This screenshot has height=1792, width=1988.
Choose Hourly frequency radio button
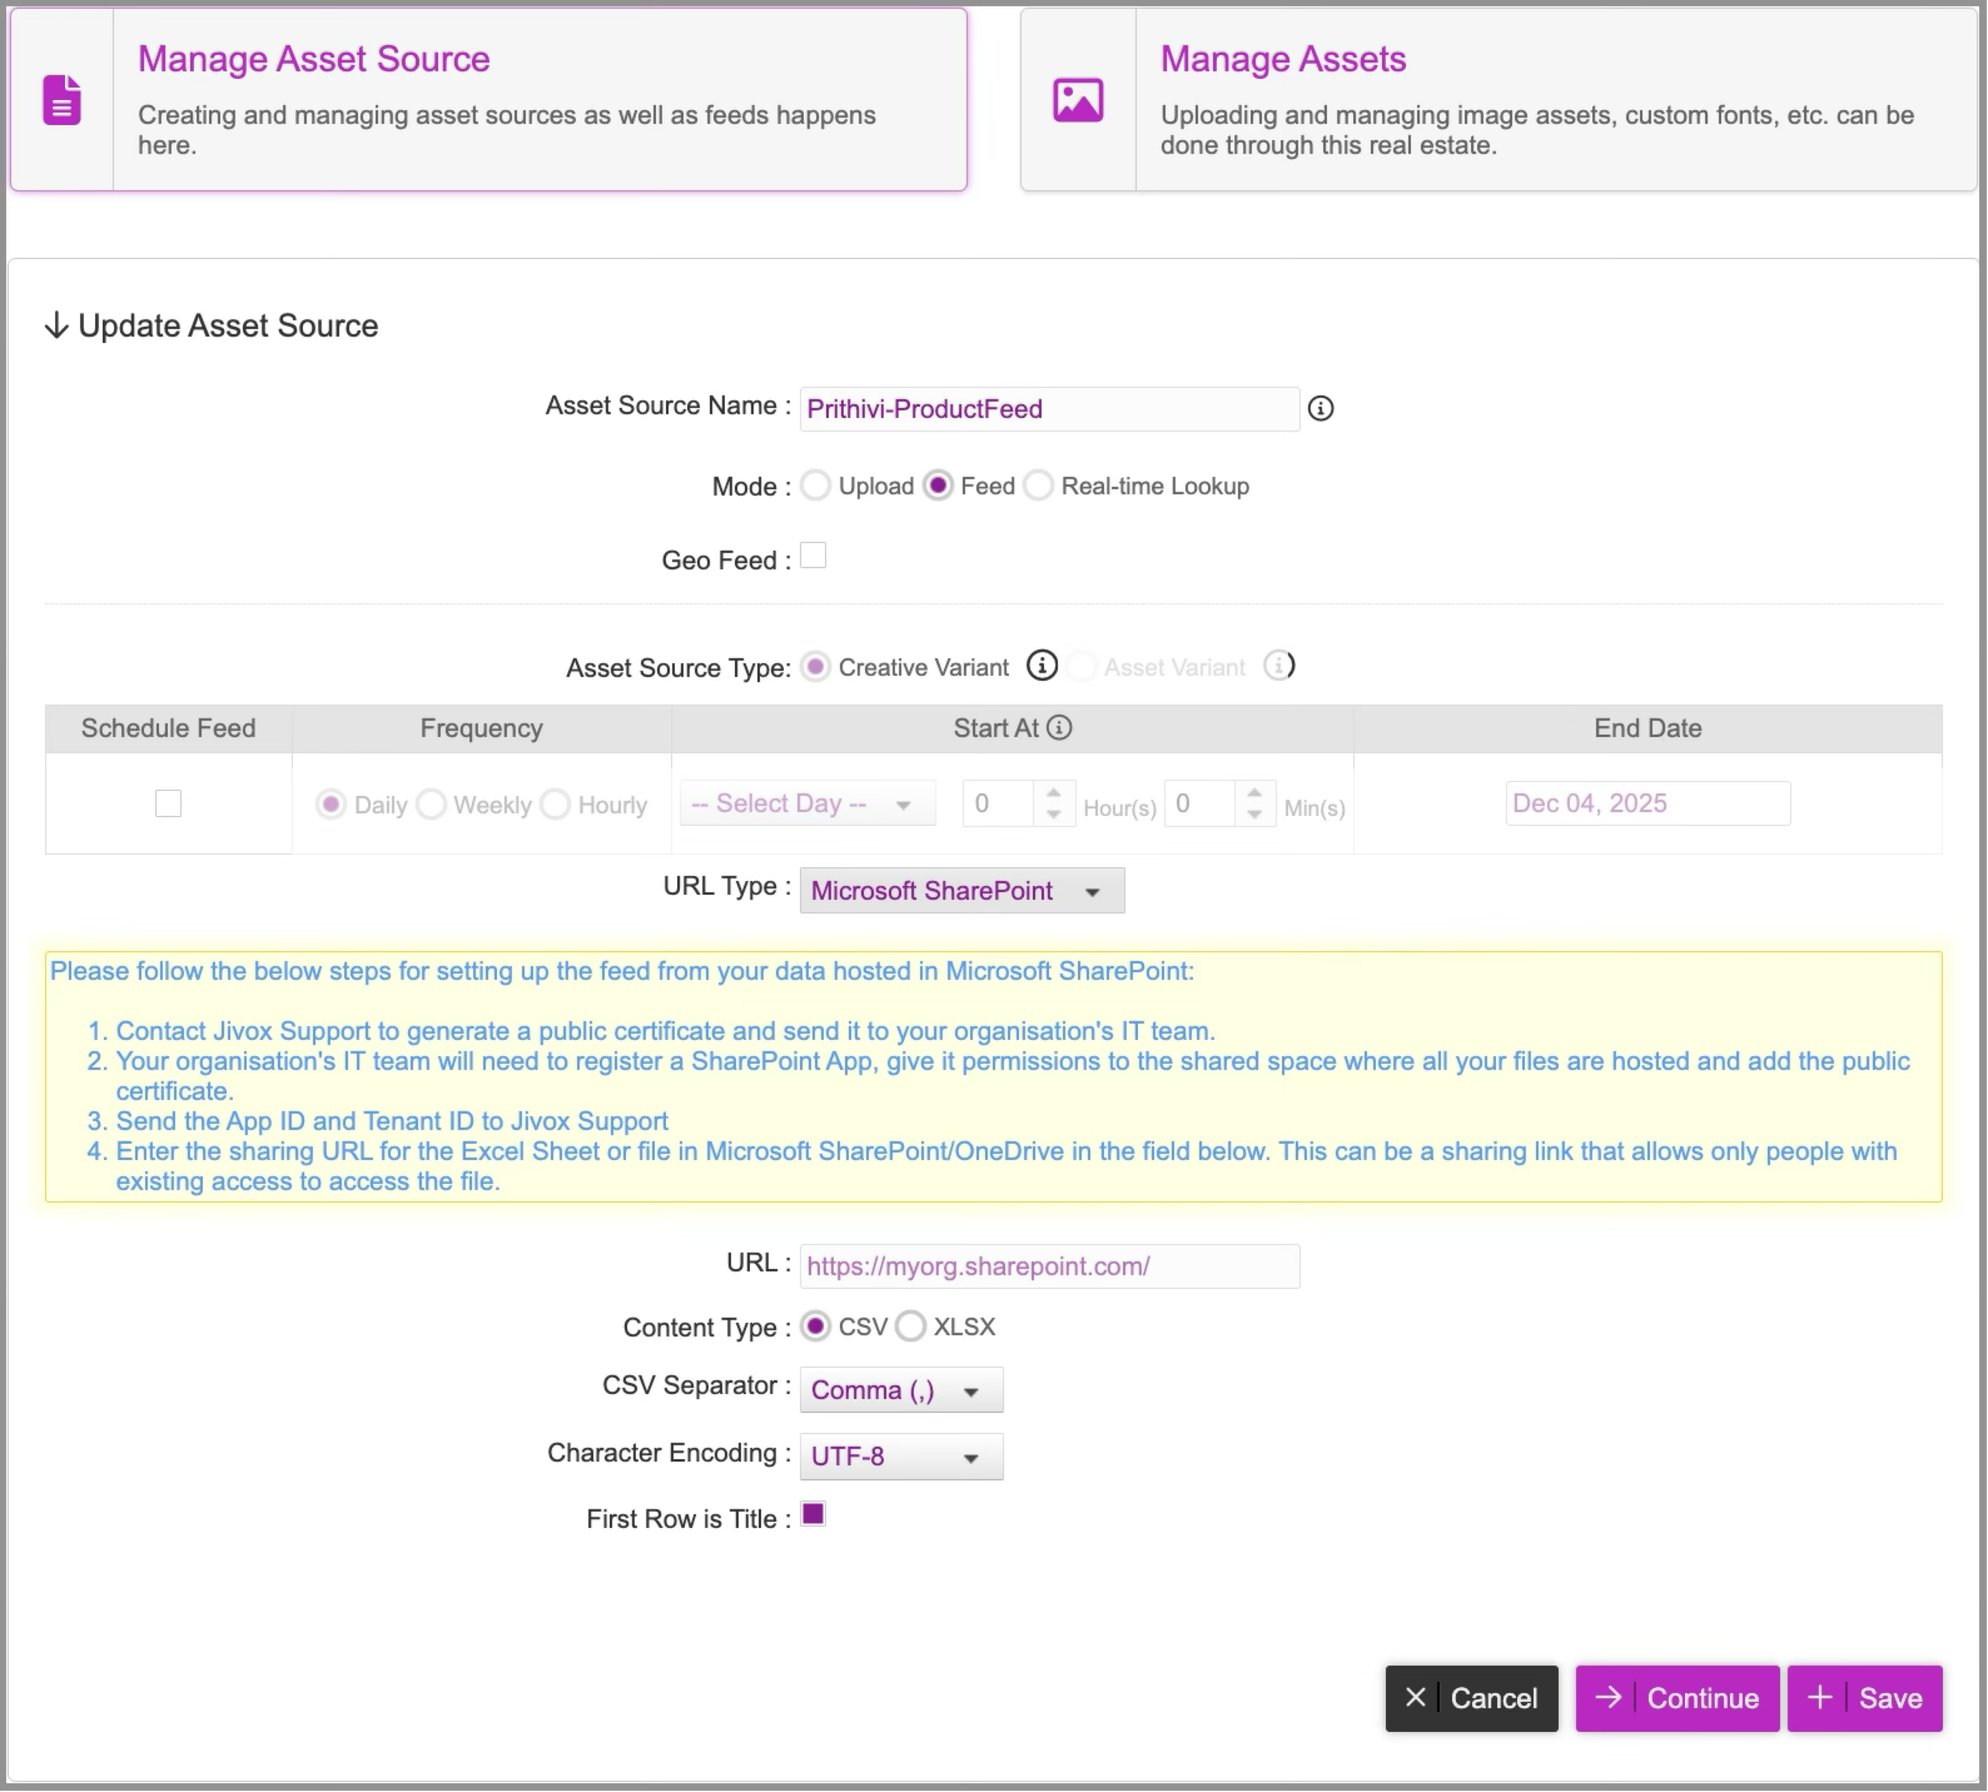click(x=556, y=805)
